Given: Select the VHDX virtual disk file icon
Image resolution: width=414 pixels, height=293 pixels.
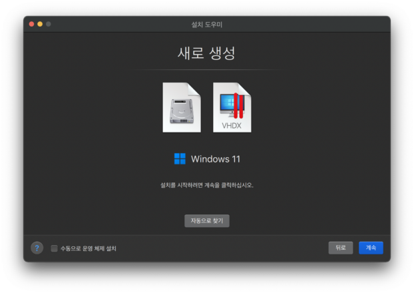Looking at the screenshot, I should 232,108.
